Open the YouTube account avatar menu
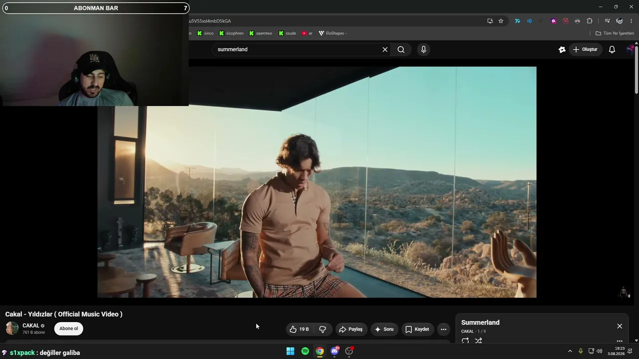 (631, 49)
